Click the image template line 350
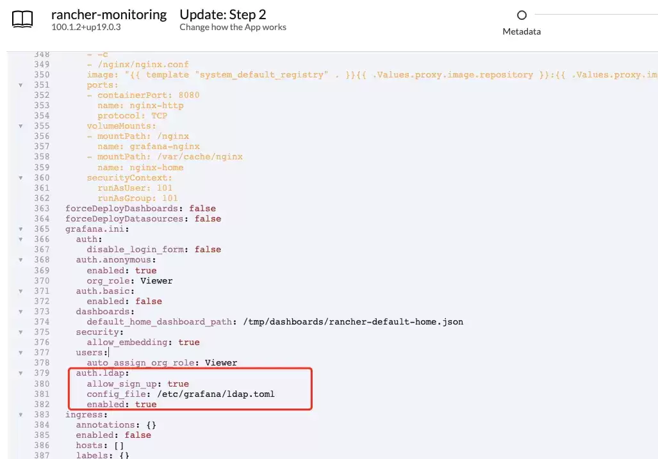 click(x=372, y=75)
